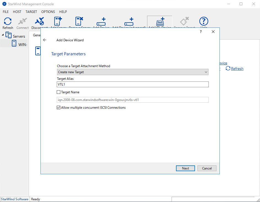Grab the window resize grip corner
The height and width of the screenshot is (202, 260).
(258, 200)
